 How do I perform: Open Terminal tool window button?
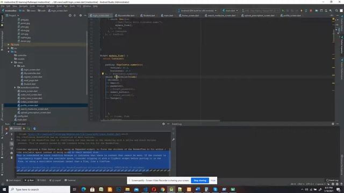tap(70, 180)
